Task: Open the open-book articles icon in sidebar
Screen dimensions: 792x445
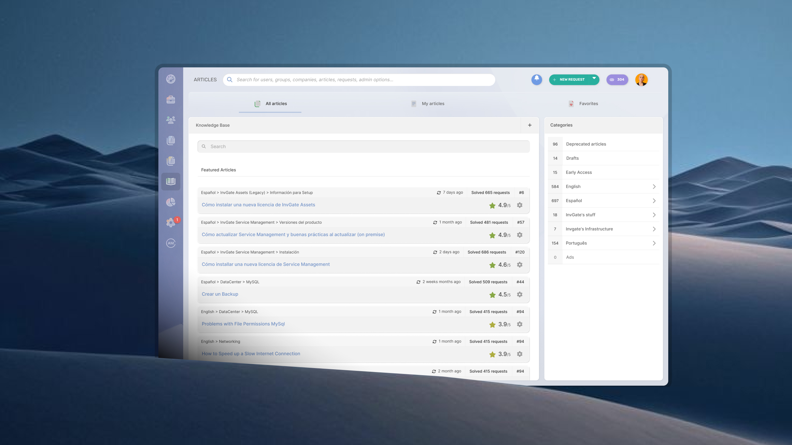Action: click(171, 181)
